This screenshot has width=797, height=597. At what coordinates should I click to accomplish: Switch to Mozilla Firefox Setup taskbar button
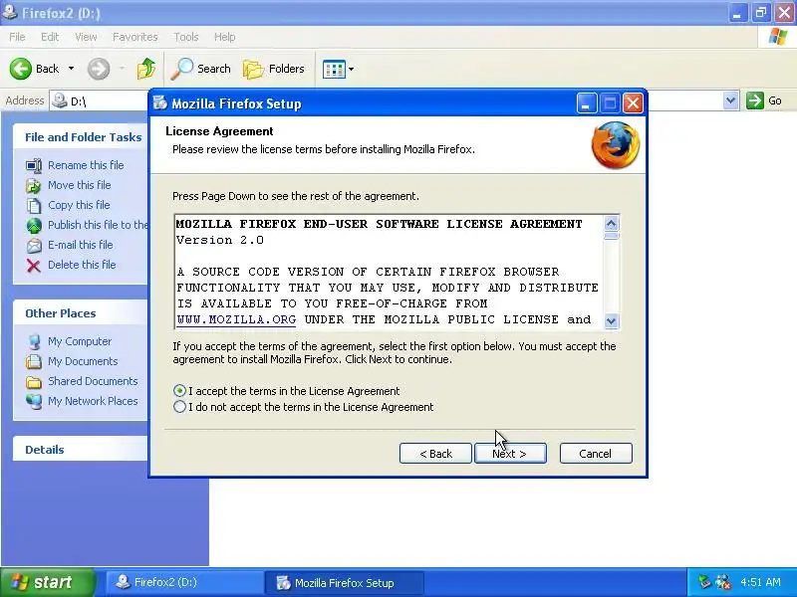[x=344, y=583]
